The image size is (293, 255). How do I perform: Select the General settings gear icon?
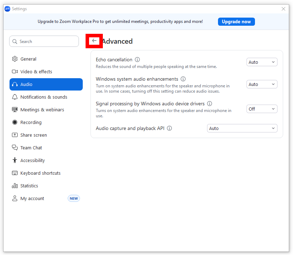(x=14, y=59)
